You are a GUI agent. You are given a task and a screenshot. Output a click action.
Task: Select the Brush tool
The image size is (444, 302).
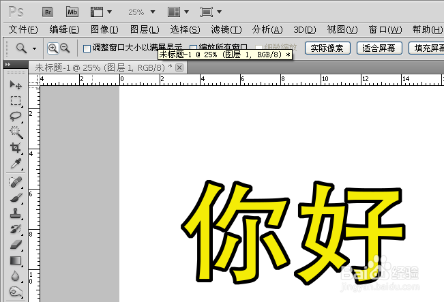[16, 198]
